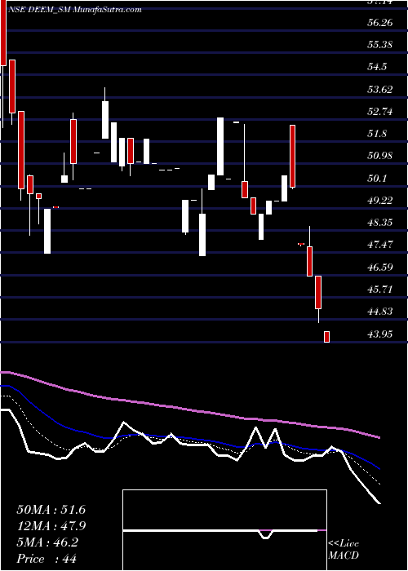The height and width of the screenshot is (571, 408).
Task: Select the 53.62 price axis label
Action: (x=379, y=89)
